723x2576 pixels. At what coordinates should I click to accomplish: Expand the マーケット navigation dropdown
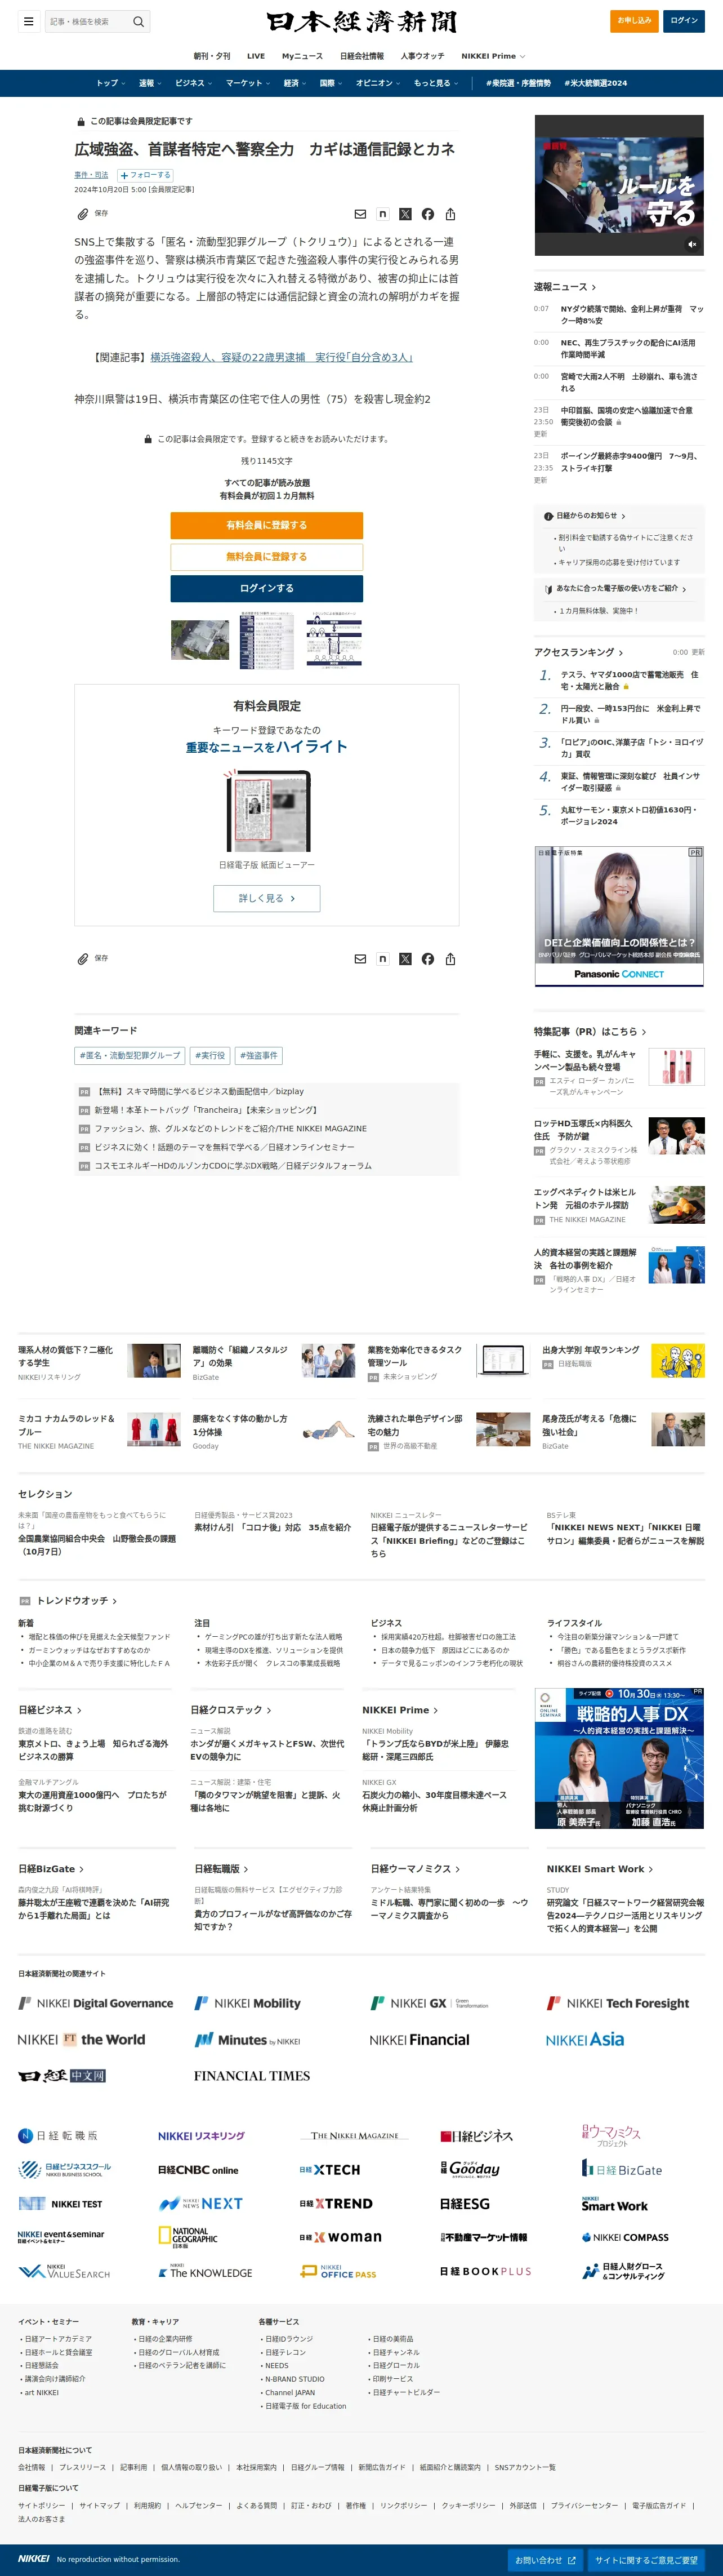pos(247,83)
